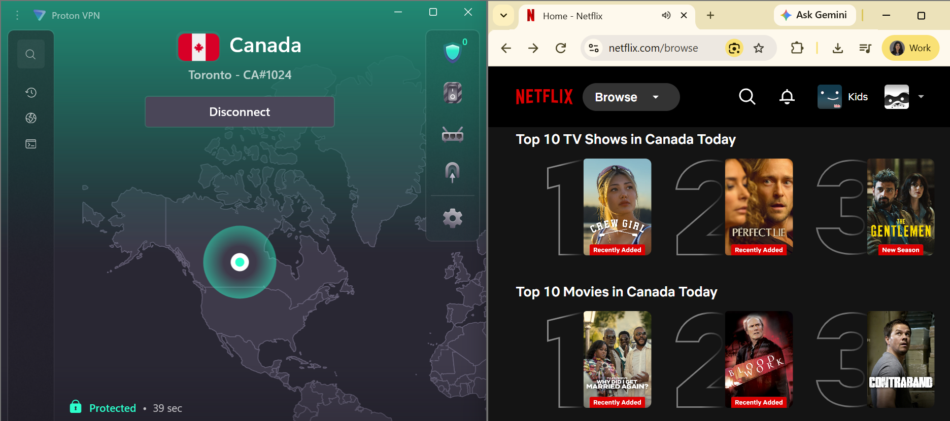Open Chrome downloads icon
Image resolution: width=950 pixels, height=421 pixels.
point(838,48)
